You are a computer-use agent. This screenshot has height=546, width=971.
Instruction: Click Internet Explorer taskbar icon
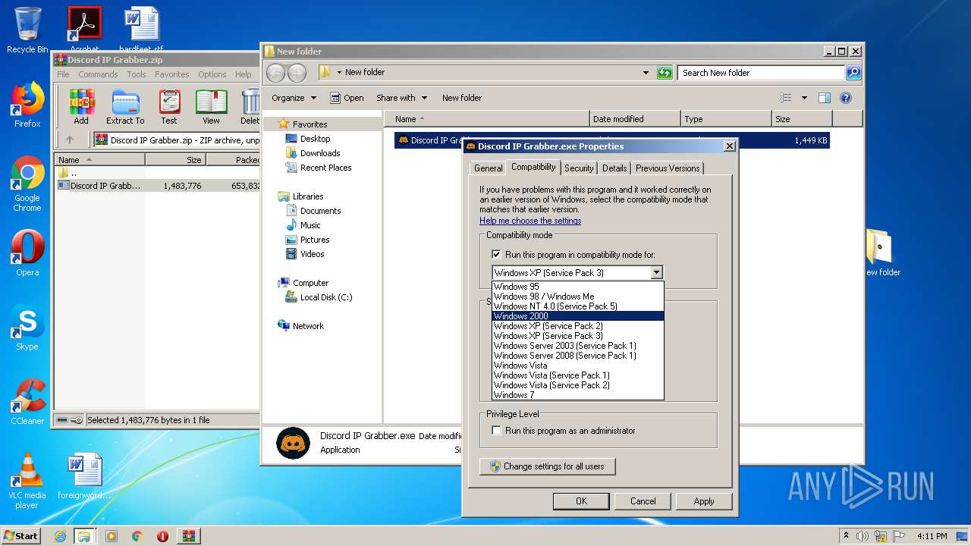[61, 536]
